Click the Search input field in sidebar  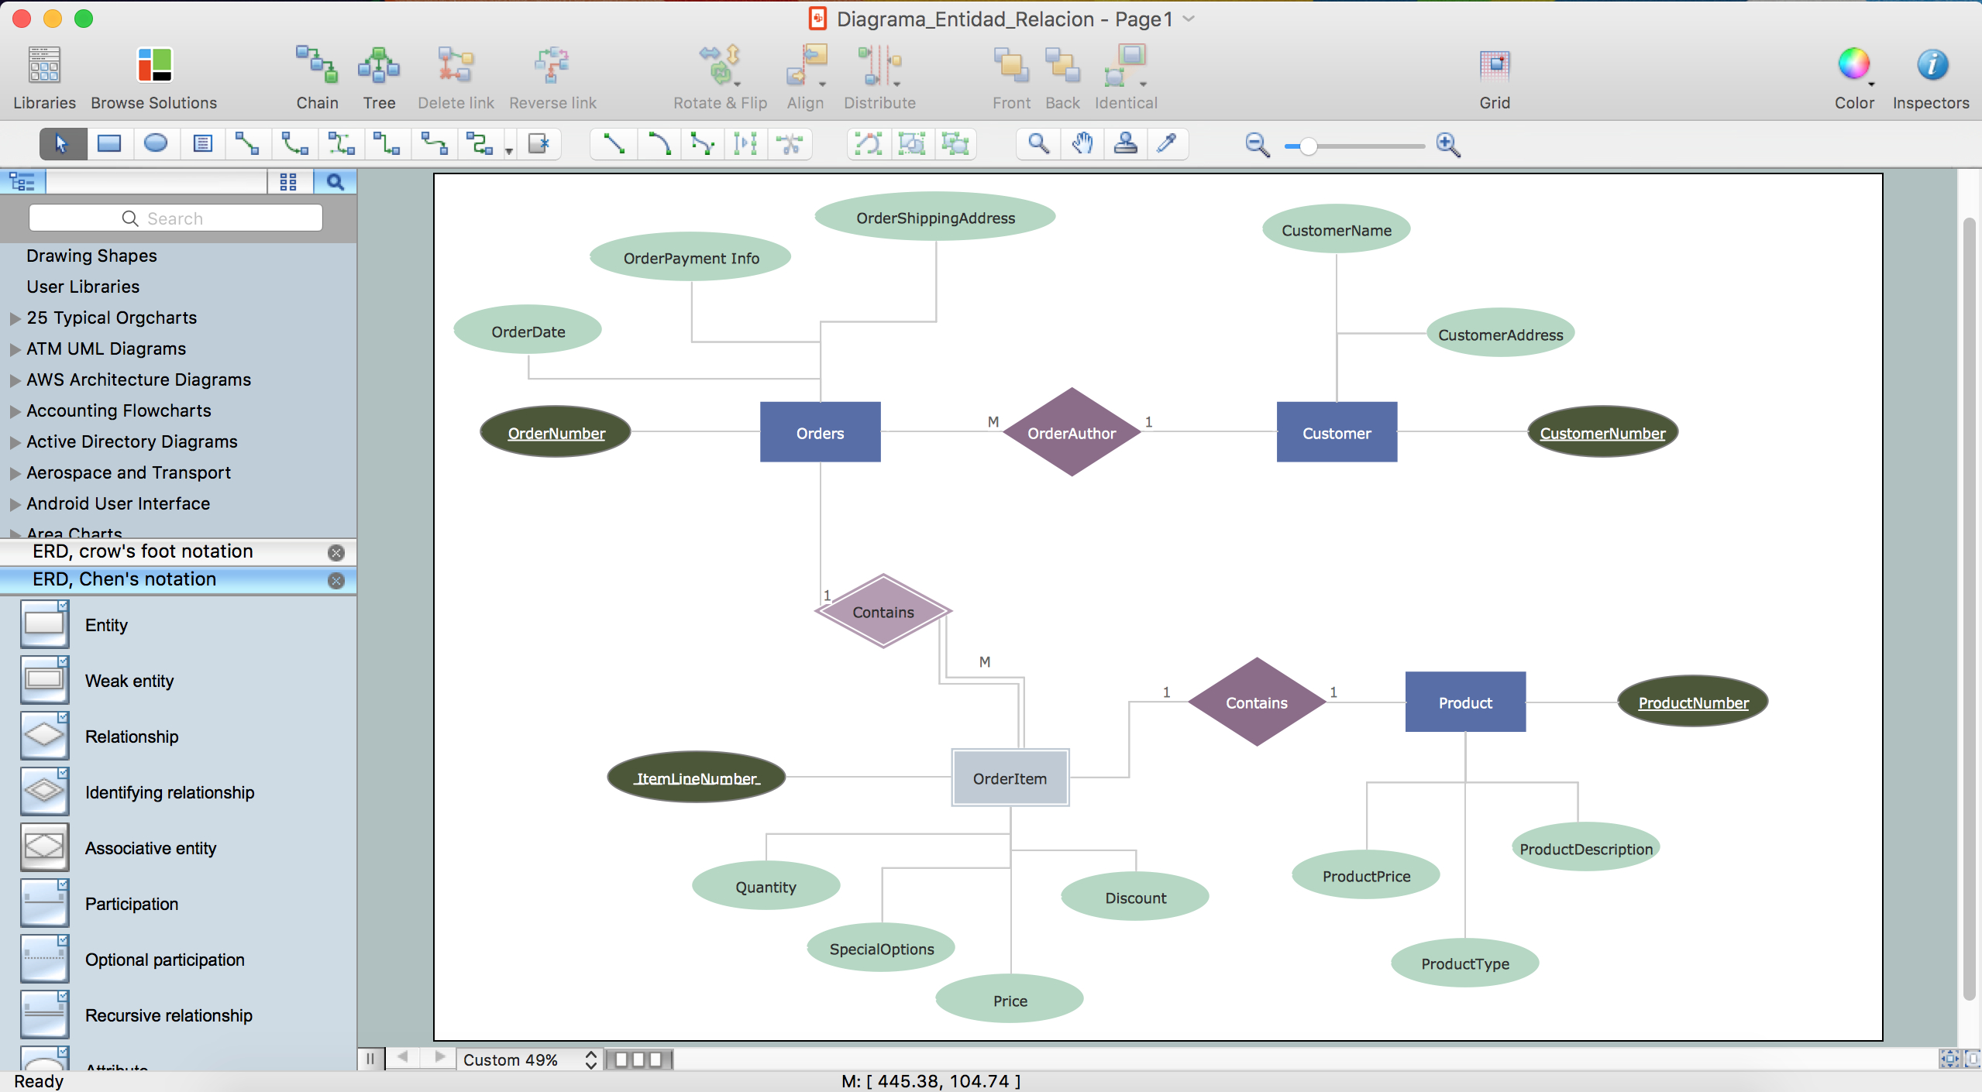pos(175,218)
